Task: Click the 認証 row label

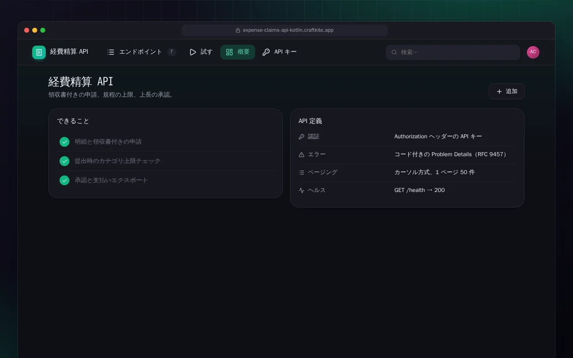Action: tap(314, 136)
